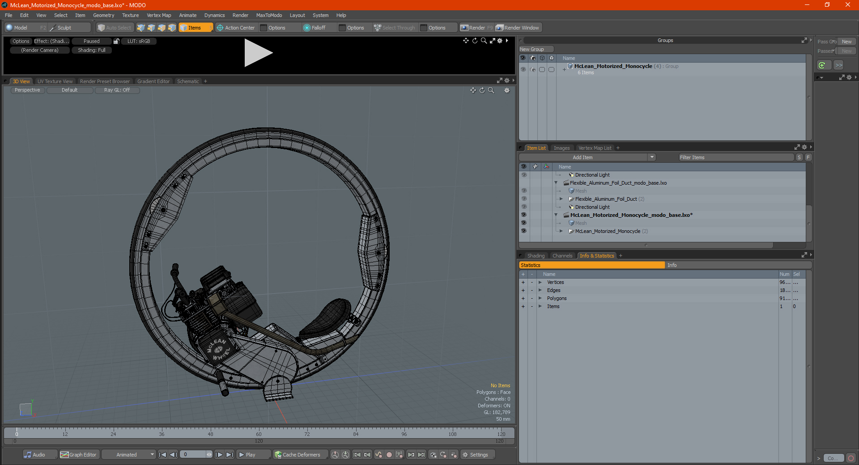Click the Render F9 button

(x=476, y=28)
